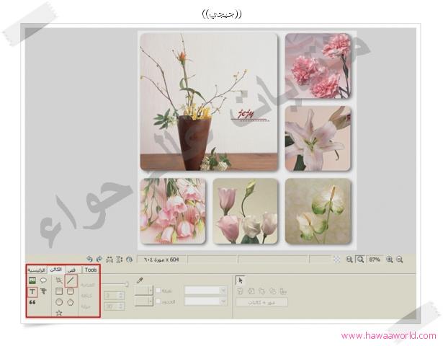Image resolution: width=443 pixels, height=346 pixels.
Task: Switch to the Tools tab
Action: tap(90, 269)
